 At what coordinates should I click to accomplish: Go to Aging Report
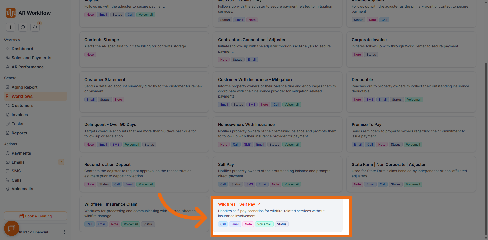24,87
